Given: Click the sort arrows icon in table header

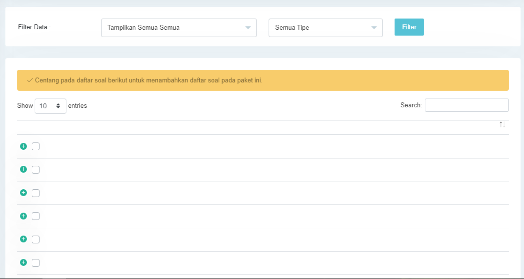Looking at the screenshot, I should click(502, 125).
